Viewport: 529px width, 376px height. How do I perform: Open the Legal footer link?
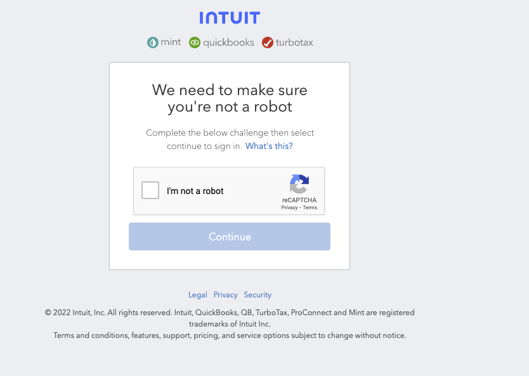coord(198,295)
